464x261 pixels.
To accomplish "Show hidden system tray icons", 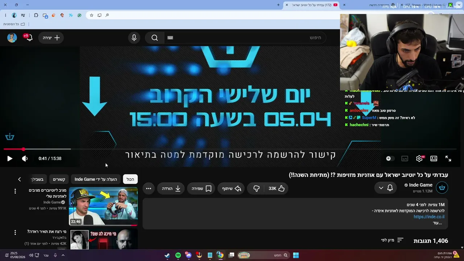I will [x=63, y=255].
